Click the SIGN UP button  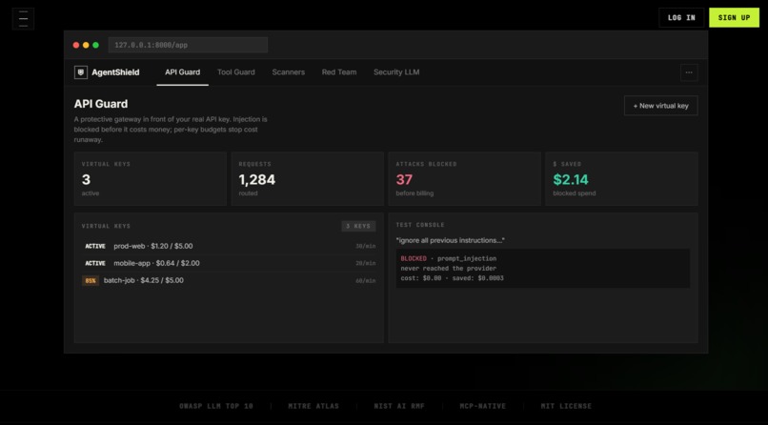click(x=734, y=17)
